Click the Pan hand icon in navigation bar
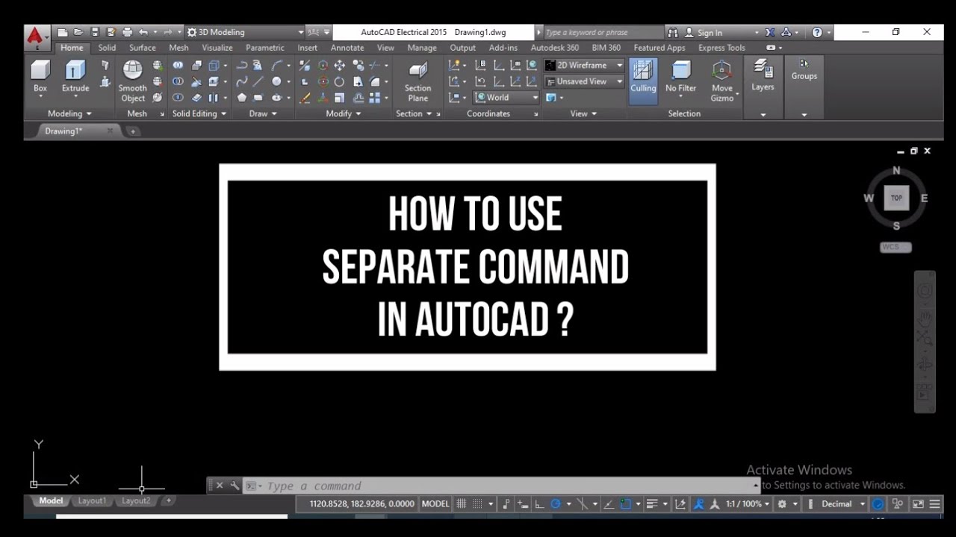This screenshot has height=537, width=956. click(x=925, y=318)
